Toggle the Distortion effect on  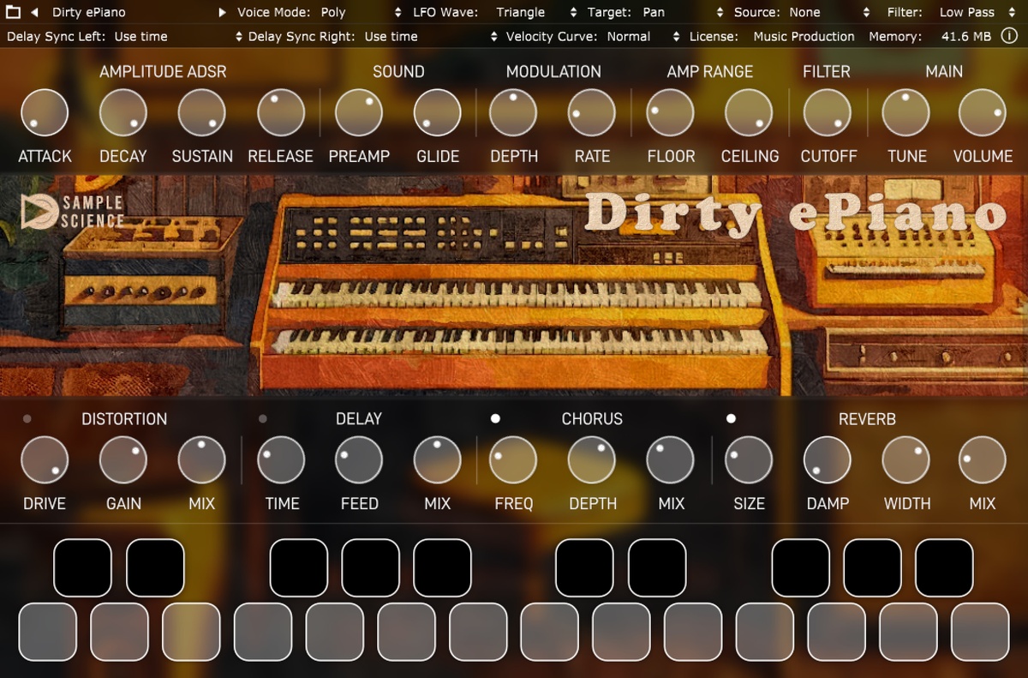coord(27,418)
